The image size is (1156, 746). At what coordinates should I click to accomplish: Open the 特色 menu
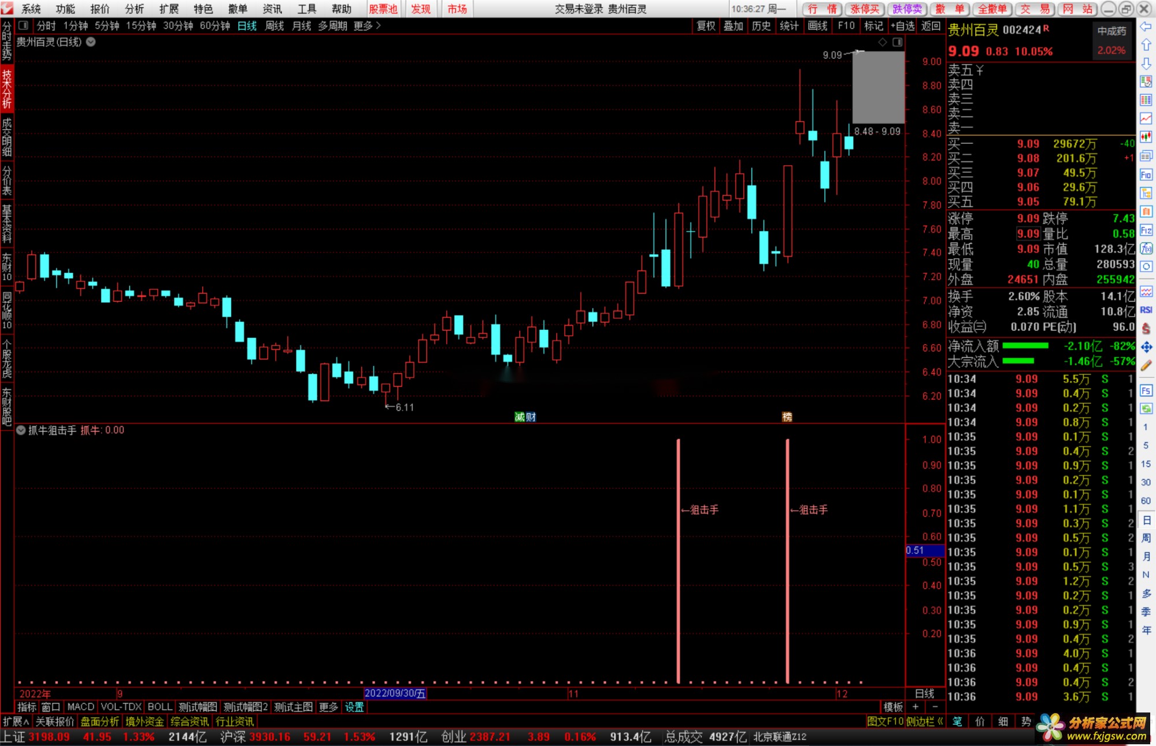(x=203, y=9)
